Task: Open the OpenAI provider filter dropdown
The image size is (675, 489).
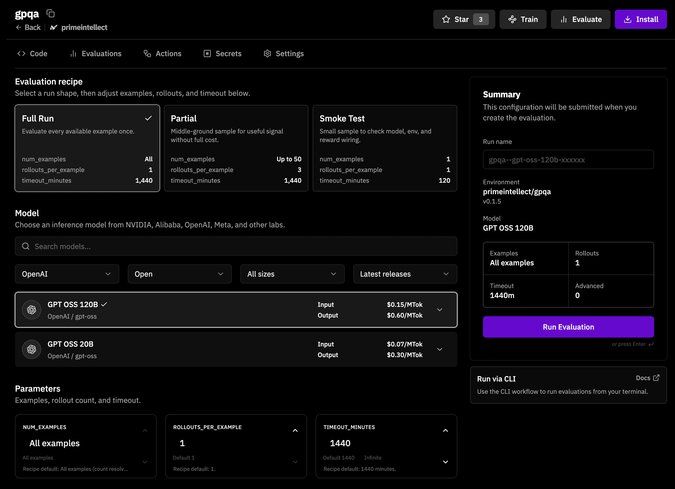Action: tap(67, 274)
